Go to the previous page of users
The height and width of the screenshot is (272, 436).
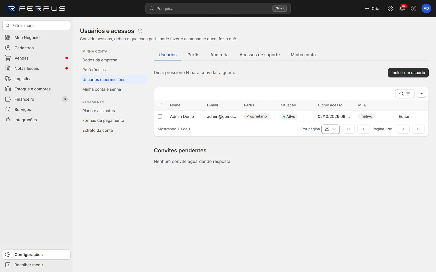point(364,129)
